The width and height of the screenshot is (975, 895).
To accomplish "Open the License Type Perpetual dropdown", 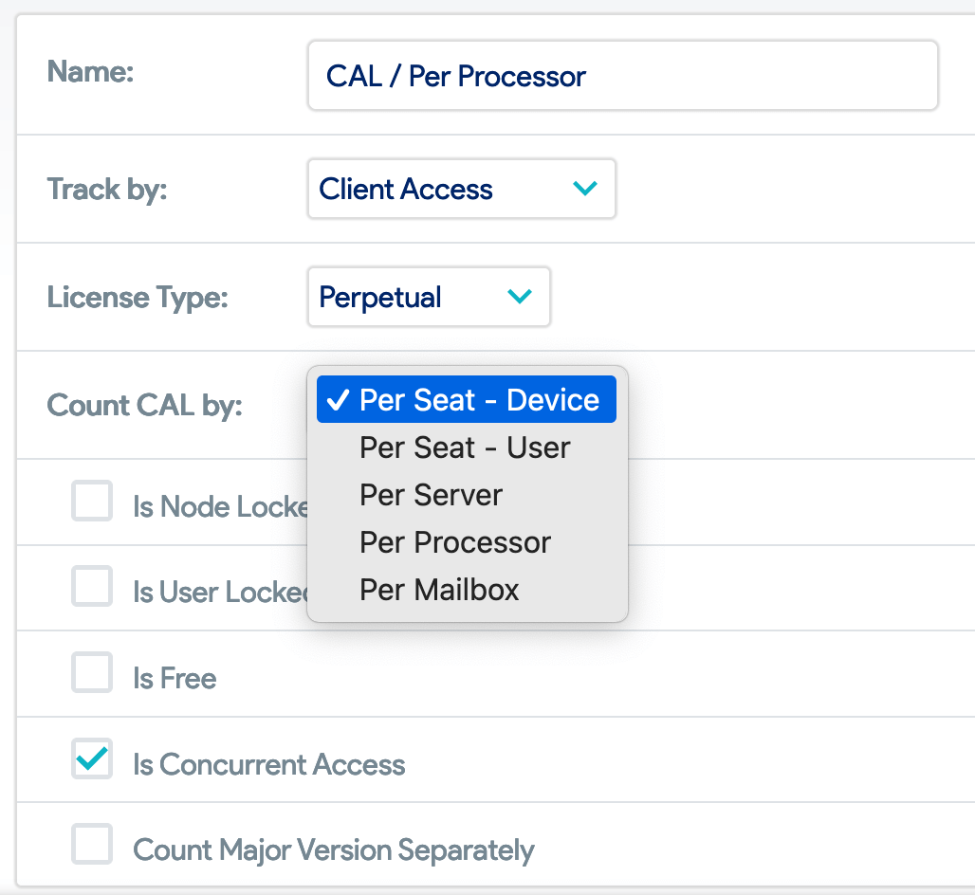I will (x=429, y=297).
